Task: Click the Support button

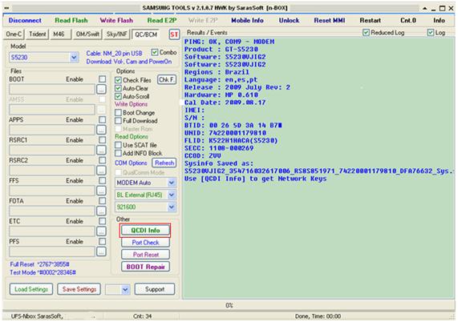Action: pos(155,289)
